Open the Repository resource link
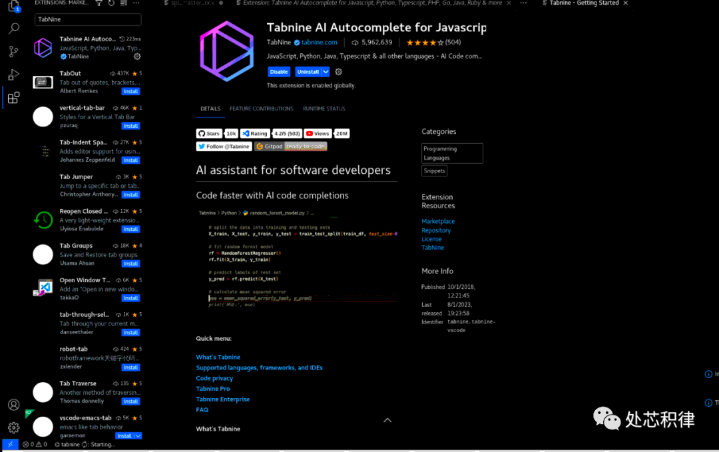719x452 pixels. pyautogui.click(x=436, y=230)
